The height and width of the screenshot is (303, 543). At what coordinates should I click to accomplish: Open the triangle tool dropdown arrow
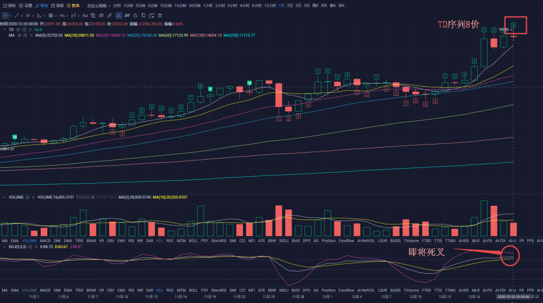click(x=45, y=16)
